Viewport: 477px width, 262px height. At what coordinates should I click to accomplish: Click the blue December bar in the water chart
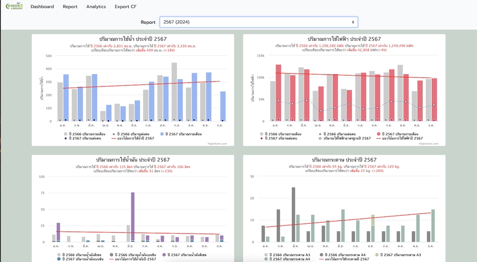(223, 106)
